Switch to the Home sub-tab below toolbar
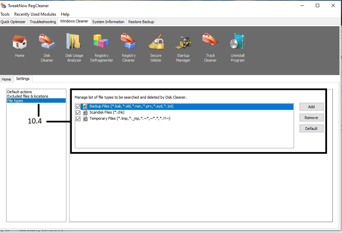This screenshot has width=342, height=233. point(6,79)
